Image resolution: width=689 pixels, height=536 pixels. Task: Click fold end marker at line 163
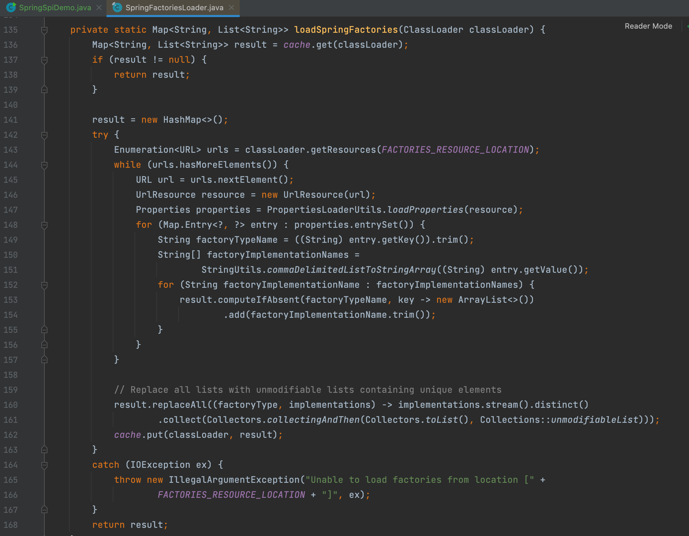click(x=44, y=450)
